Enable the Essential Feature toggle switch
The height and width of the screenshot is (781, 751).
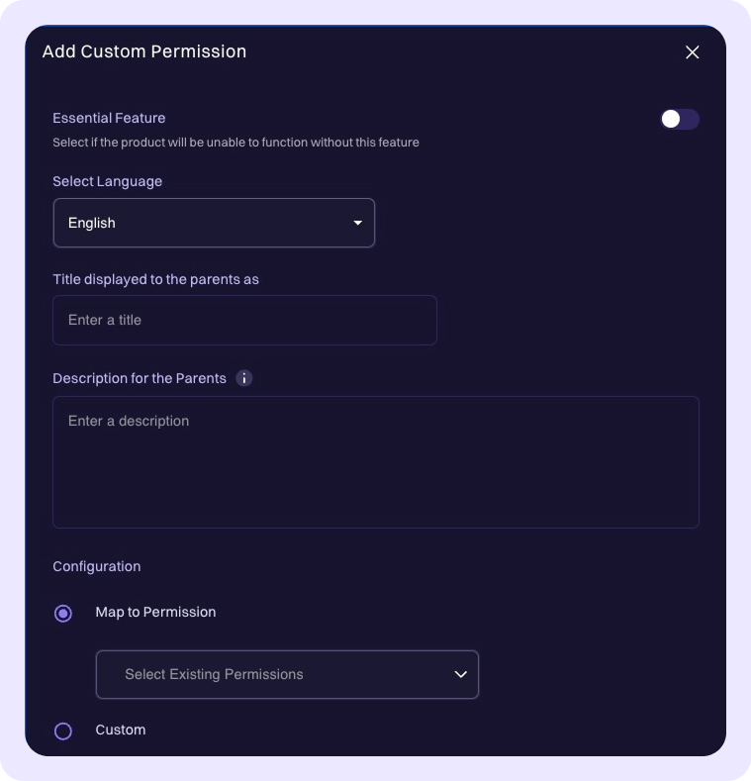tap(679, 120)
